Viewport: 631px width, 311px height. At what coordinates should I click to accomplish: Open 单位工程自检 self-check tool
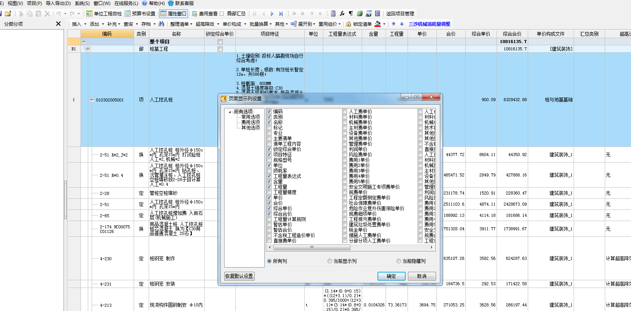[104, 13]
